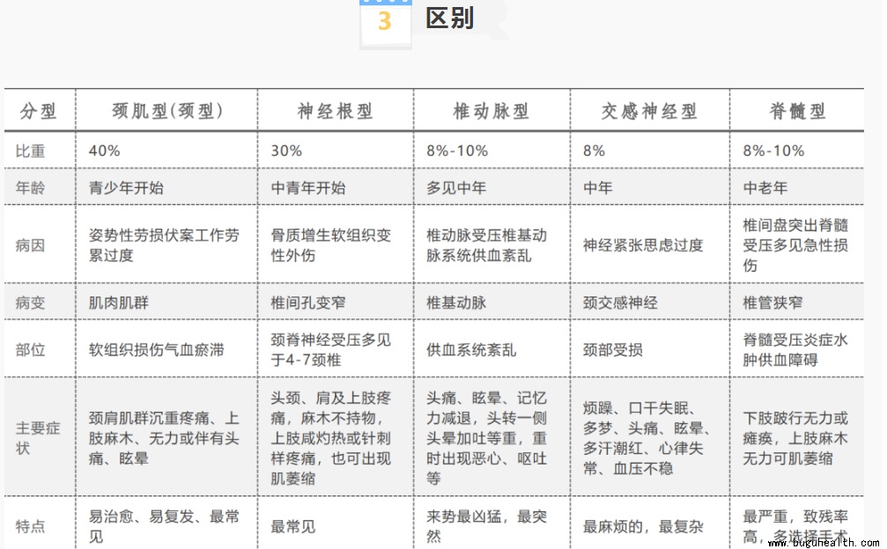Select the "颈肌型(颈型)" column header

tap(167, 111)
